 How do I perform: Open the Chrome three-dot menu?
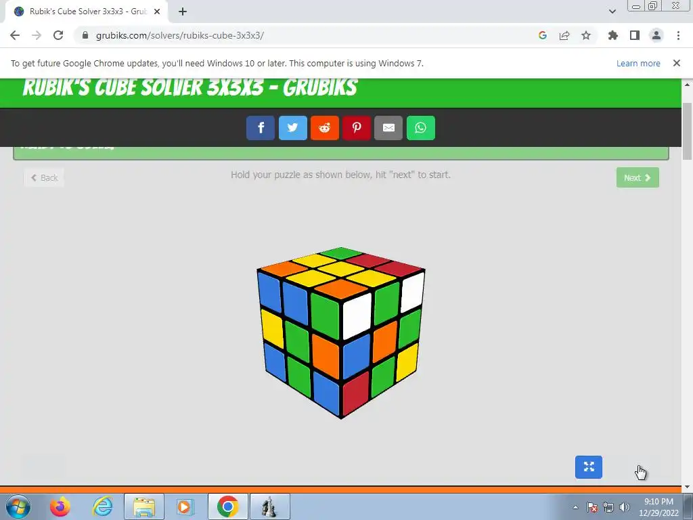[x=678, y=35]
